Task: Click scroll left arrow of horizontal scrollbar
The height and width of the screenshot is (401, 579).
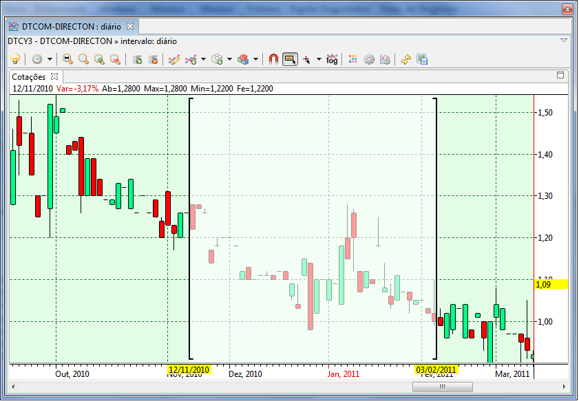Action: pos(13,387)
